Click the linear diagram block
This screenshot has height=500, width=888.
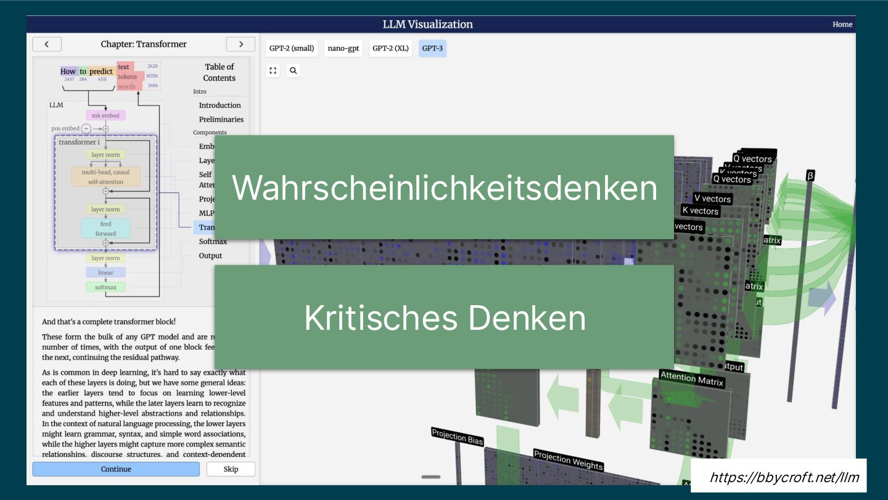click(x=105, y=273)
